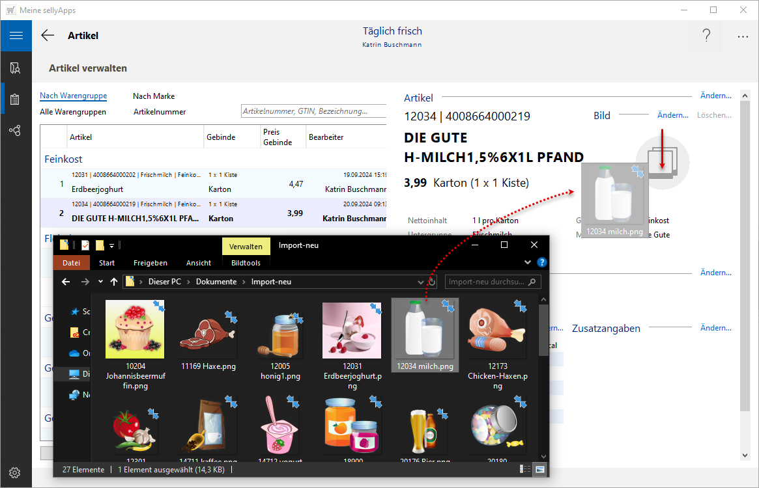Click the question mark help button
The width and height of the screenshot is (759, 488).
(x=706, y=36)
